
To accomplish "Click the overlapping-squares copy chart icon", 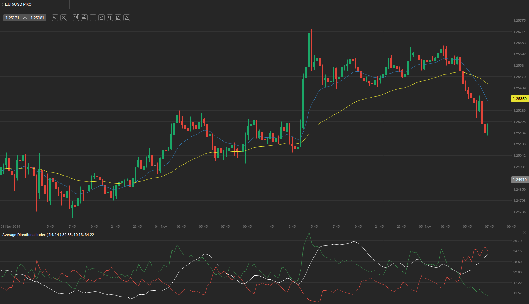I will pos(110,18).
